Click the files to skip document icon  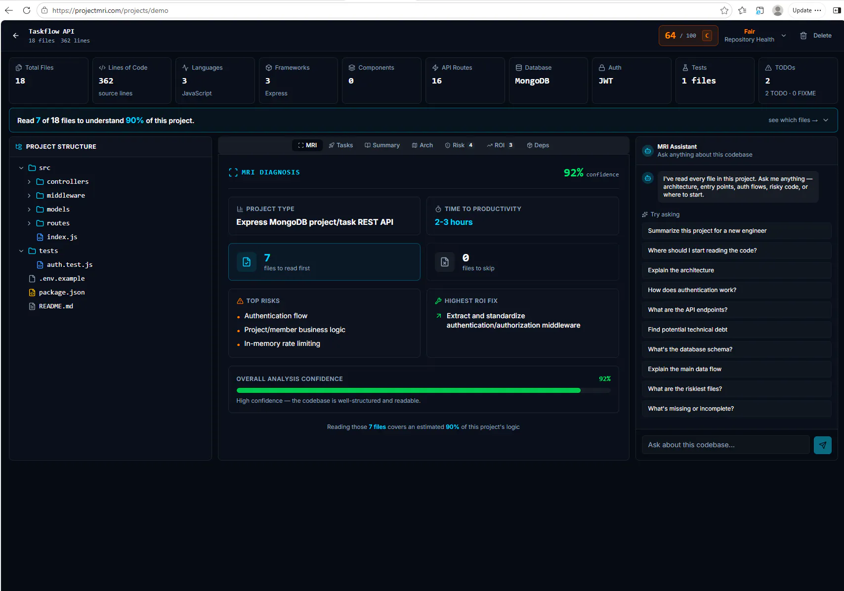click(x=445, y=262)
